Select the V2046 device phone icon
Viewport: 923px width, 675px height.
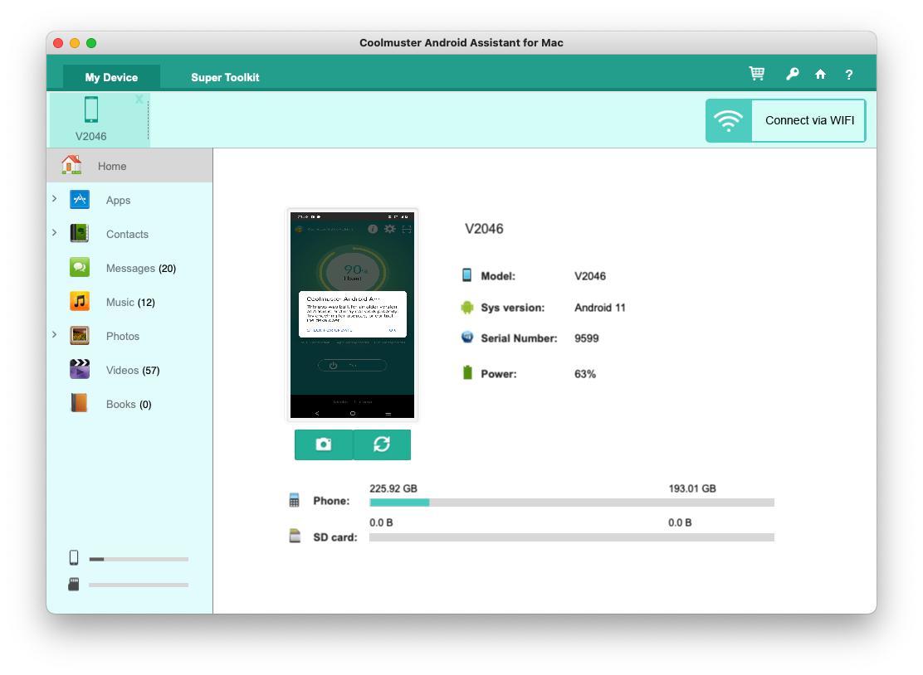coord(91,109)
